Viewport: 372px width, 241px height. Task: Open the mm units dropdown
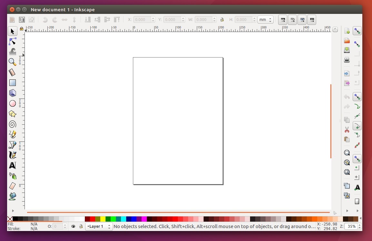(x=265, y=19)
